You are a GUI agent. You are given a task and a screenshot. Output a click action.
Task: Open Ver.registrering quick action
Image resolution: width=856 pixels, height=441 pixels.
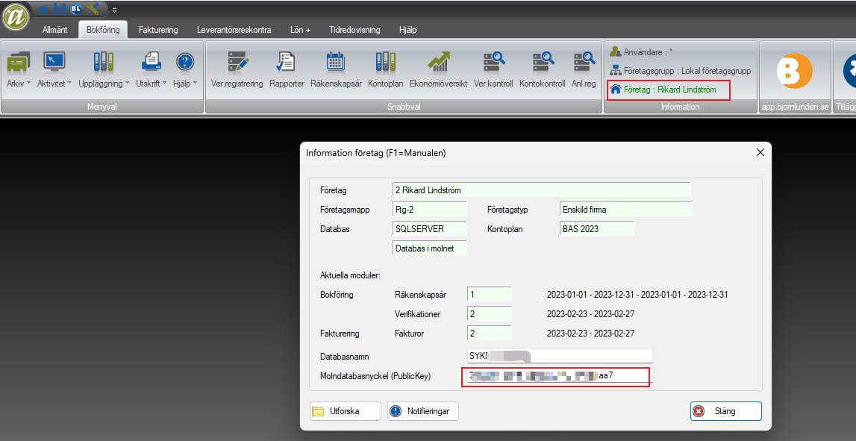(x=237, y=69)
